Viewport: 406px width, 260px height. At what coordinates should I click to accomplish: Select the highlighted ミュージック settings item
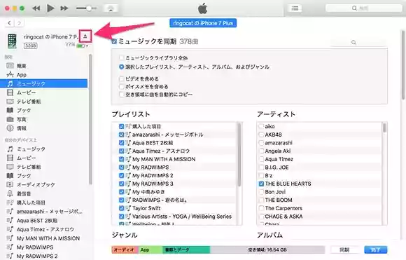[43, 83]
